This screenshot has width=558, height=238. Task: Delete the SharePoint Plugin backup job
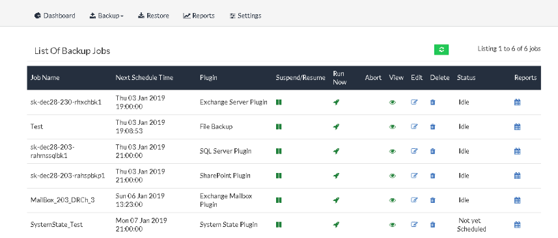[433, 176]
